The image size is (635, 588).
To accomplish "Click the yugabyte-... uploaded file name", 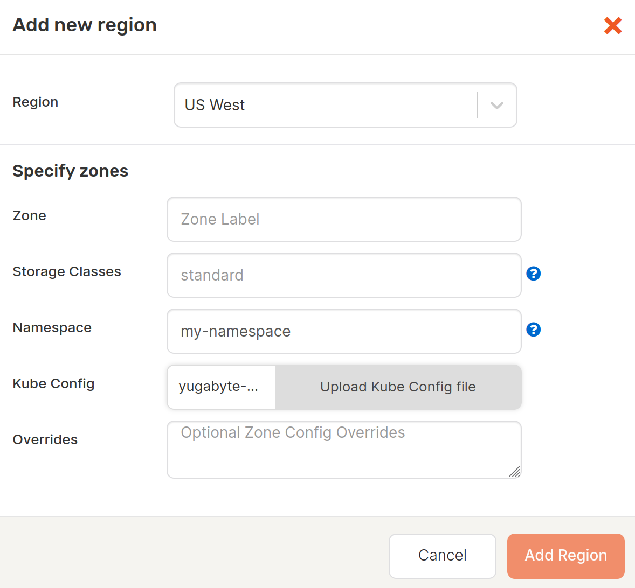I will (219, 386).
